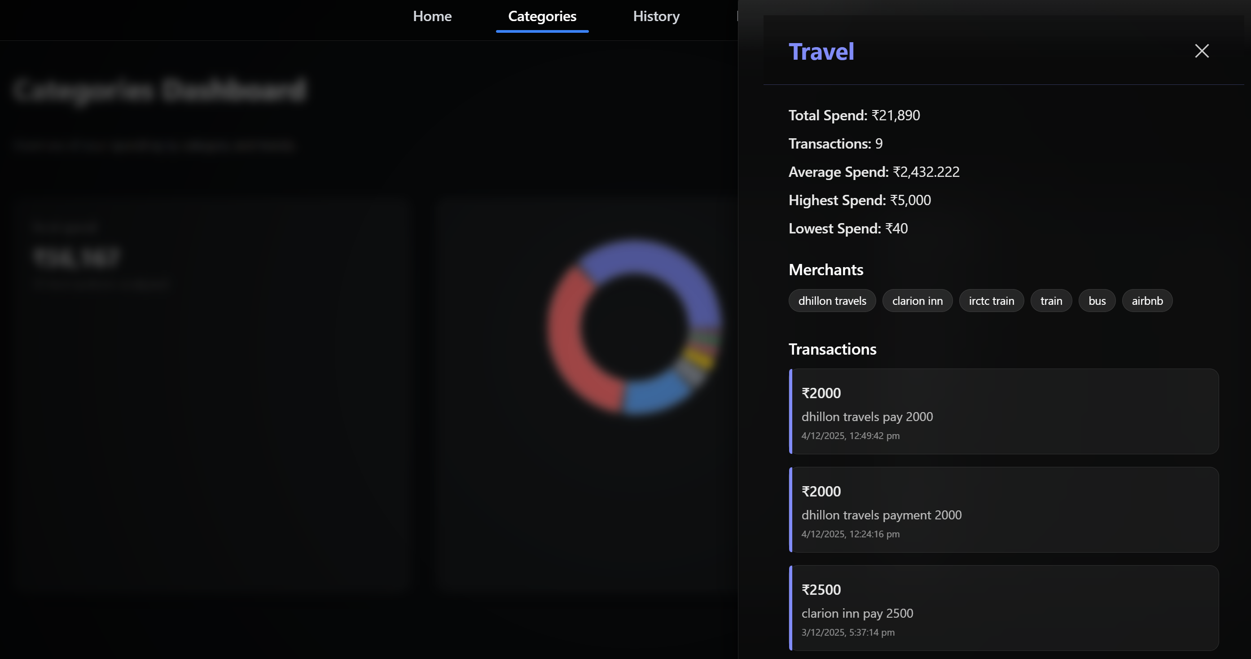The image size is (1251, 659).
Task: Go to the Home tab
Action: [432, 16]
